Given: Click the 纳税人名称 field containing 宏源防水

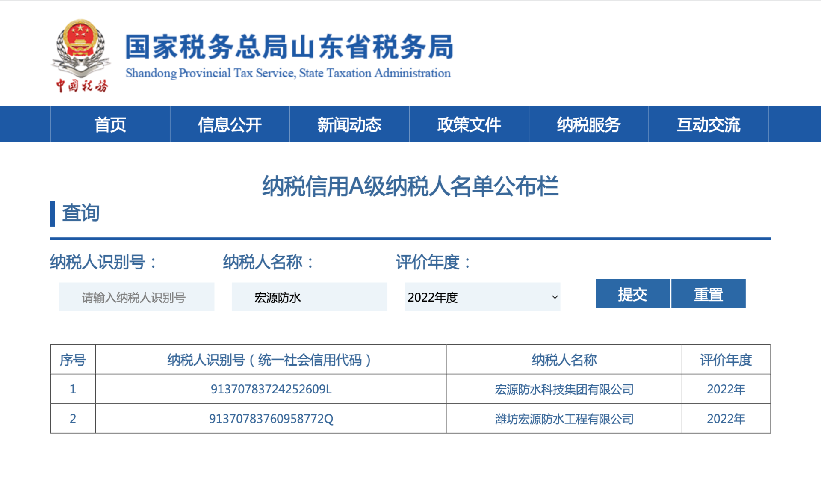Looking at the screenshot, I should pyautogui.click(x=310, y=297).
